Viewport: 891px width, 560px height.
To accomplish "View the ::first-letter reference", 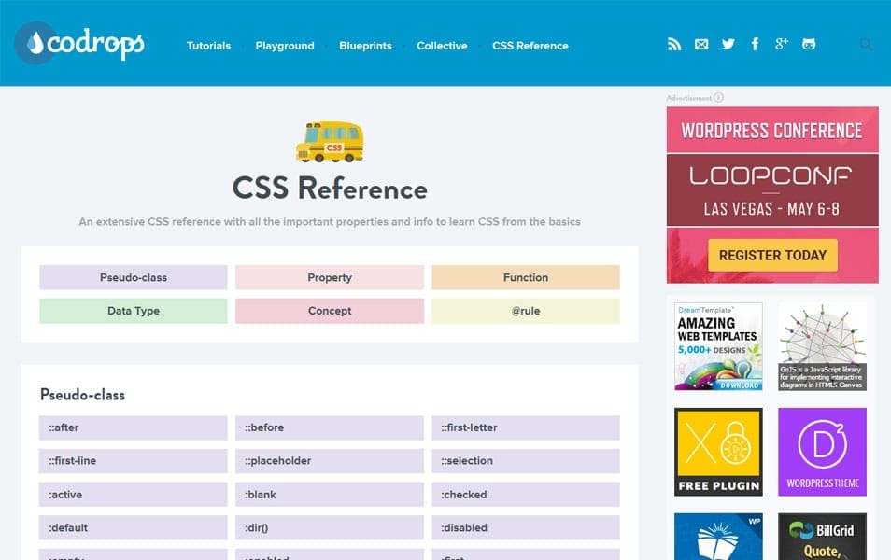I will (526, 427).
